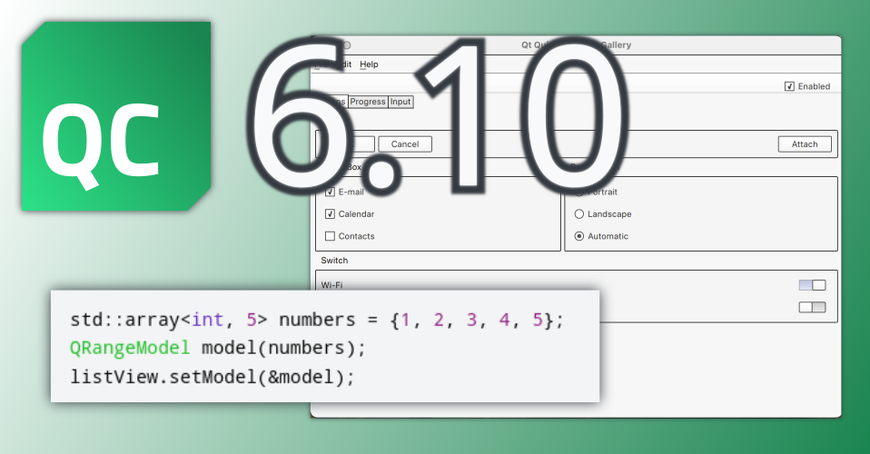
Task: Check the Contacts checkbox
Action: tap(330, 236)
